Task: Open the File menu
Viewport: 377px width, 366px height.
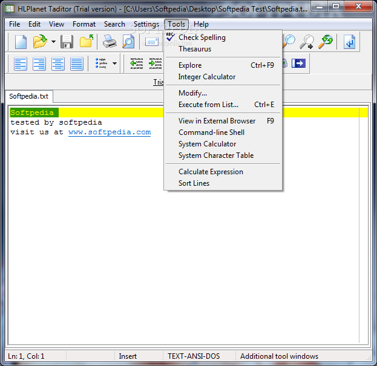Action: (x=15, y=24)
